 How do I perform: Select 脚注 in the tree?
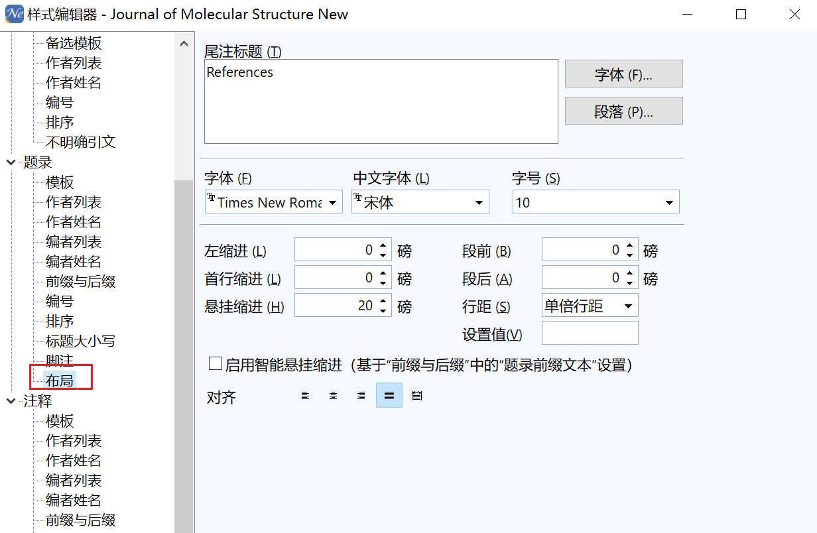click(x=60, y=361)
